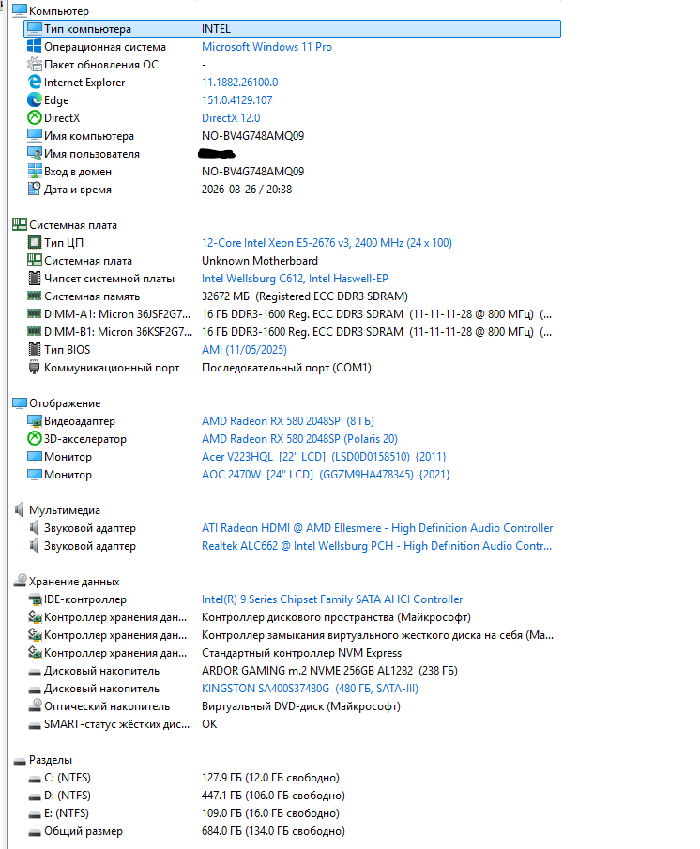Screen dimensions: 700x849
Task: Click the DIMM-A1 memory module icon
Action: [x=34, y=314]
